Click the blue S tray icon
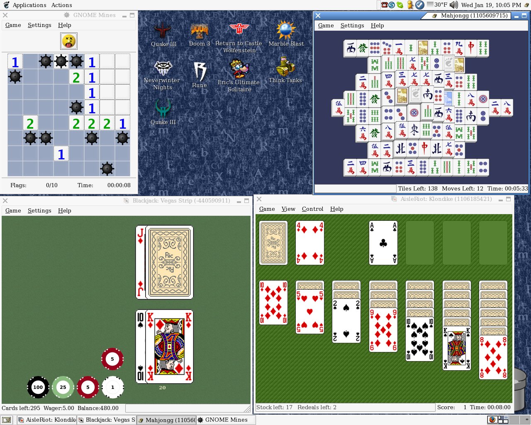The height and width of the screenshot is (425, 531). [391, 5]
